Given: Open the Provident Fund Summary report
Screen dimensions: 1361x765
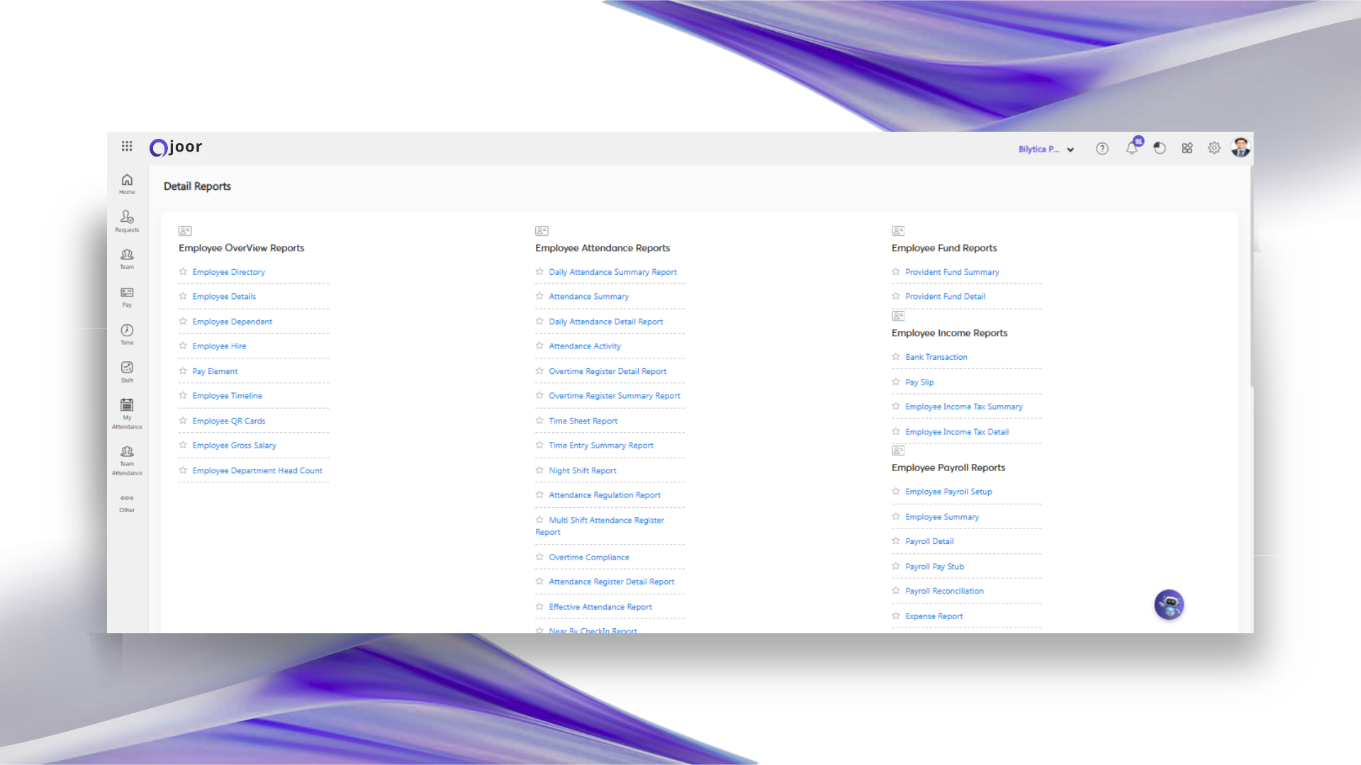Looking at the screenshot, I should (x=952, y=272).
